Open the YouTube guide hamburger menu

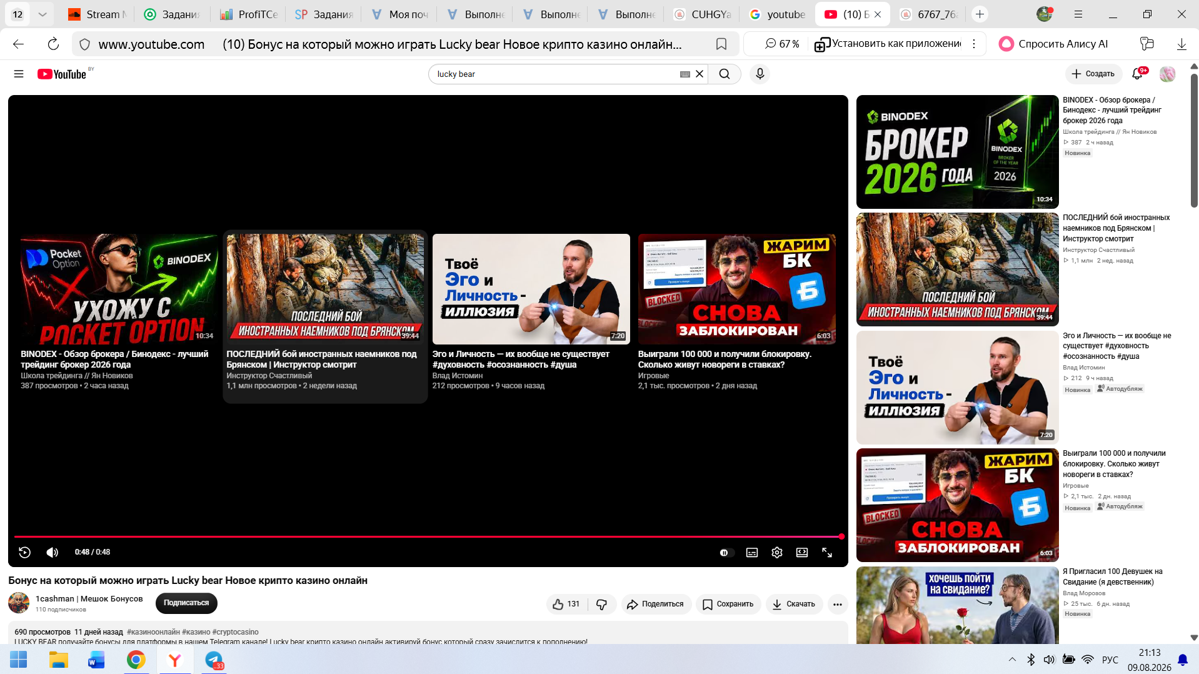tap(19, 74)
